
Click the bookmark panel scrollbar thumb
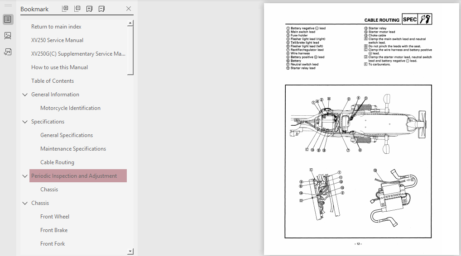130,51
